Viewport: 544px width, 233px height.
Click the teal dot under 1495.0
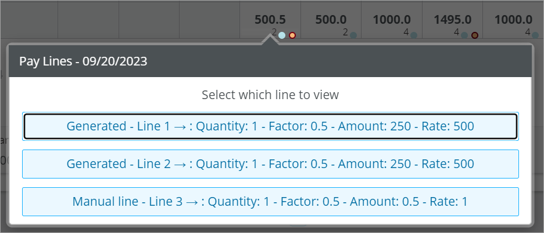pyautogui.click(x=464, y=35)
